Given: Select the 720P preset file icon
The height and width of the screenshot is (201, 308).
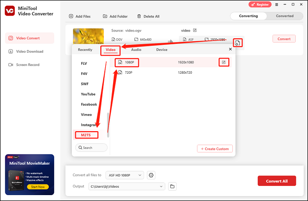Looking at the screenshot, I should click(120, 72).
